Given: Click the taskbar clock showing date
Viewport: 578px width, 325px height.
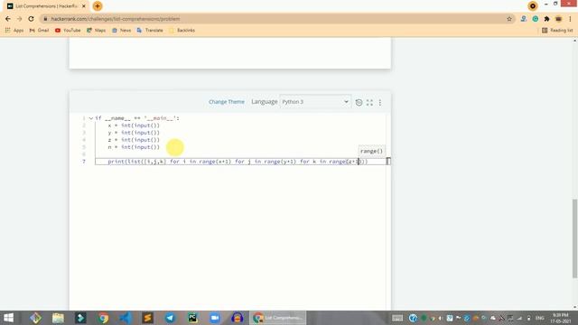Looking at the screenshot, I should [560, 319].
